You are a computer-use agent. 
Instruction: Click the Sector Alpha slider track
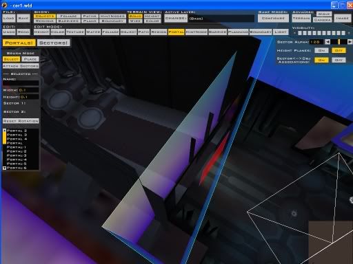[339, 42]
